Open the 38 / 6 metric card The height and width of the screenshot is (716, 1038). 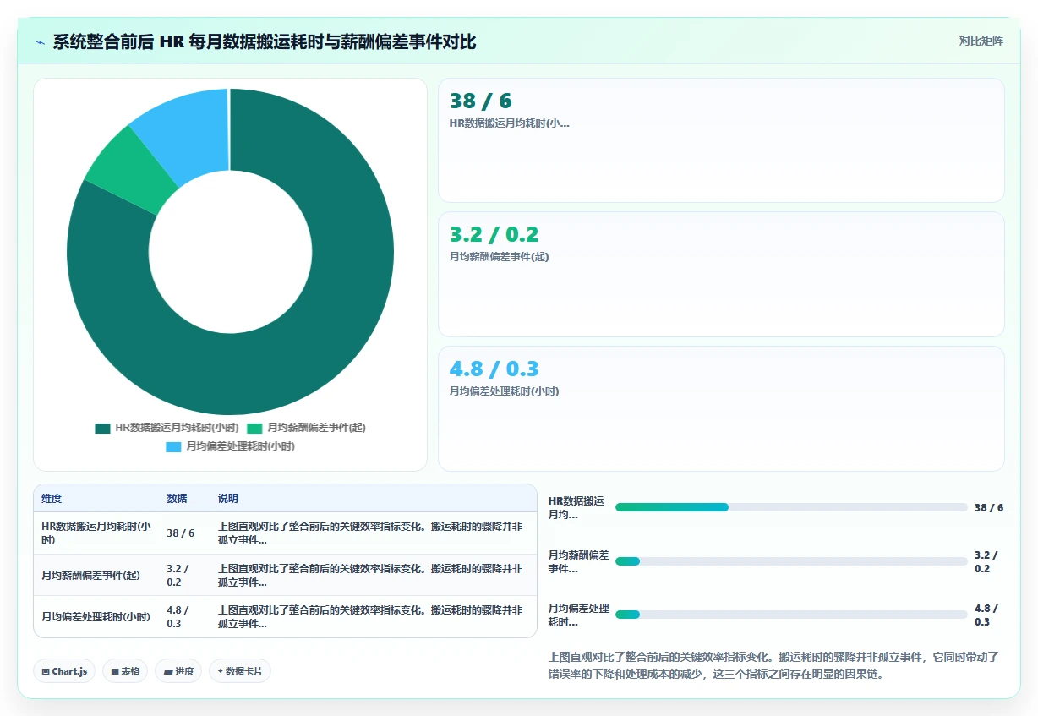click(721, 140)
